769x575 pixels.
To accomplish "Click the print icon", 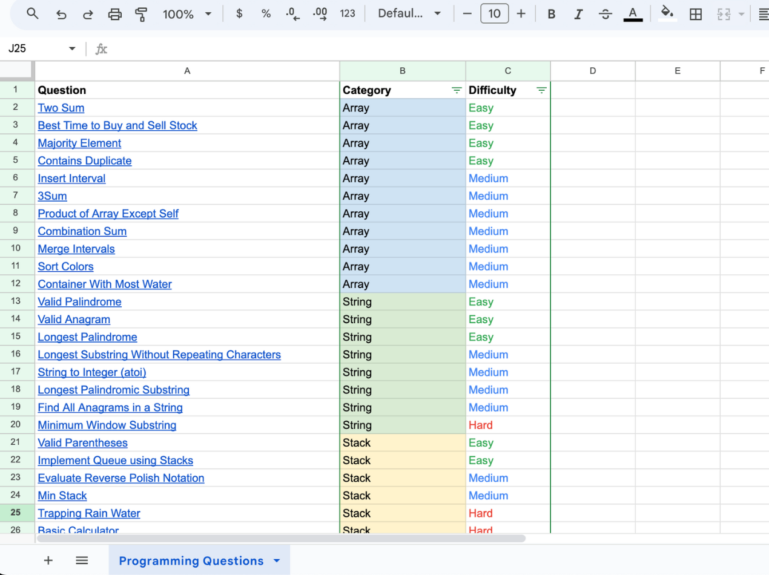I will click(114, 14).
